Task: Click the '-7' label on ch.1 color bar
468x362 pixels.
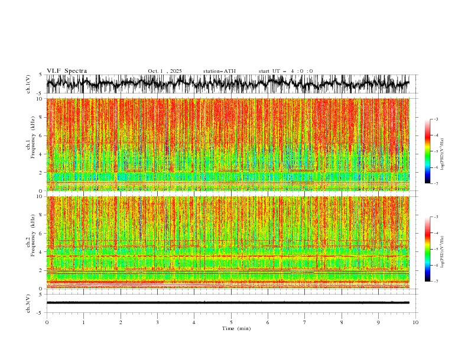Action: tap(435, 184)
